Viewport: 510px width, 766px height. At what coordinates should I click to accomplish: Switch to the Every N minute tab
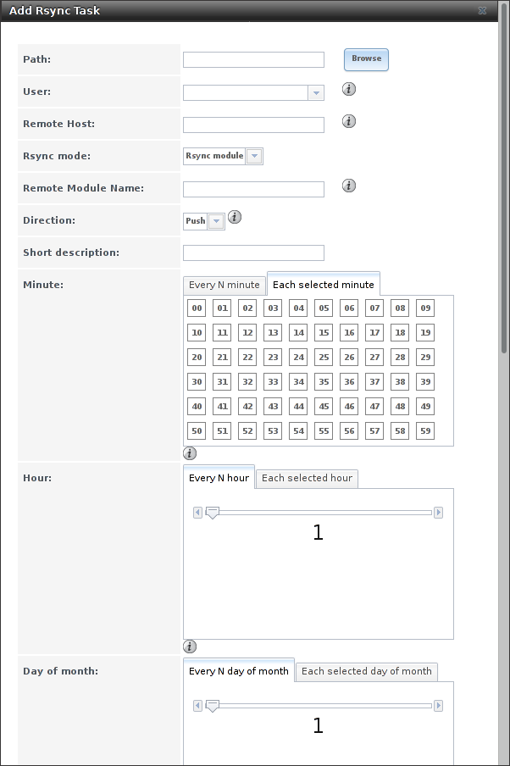click(225, 285)
